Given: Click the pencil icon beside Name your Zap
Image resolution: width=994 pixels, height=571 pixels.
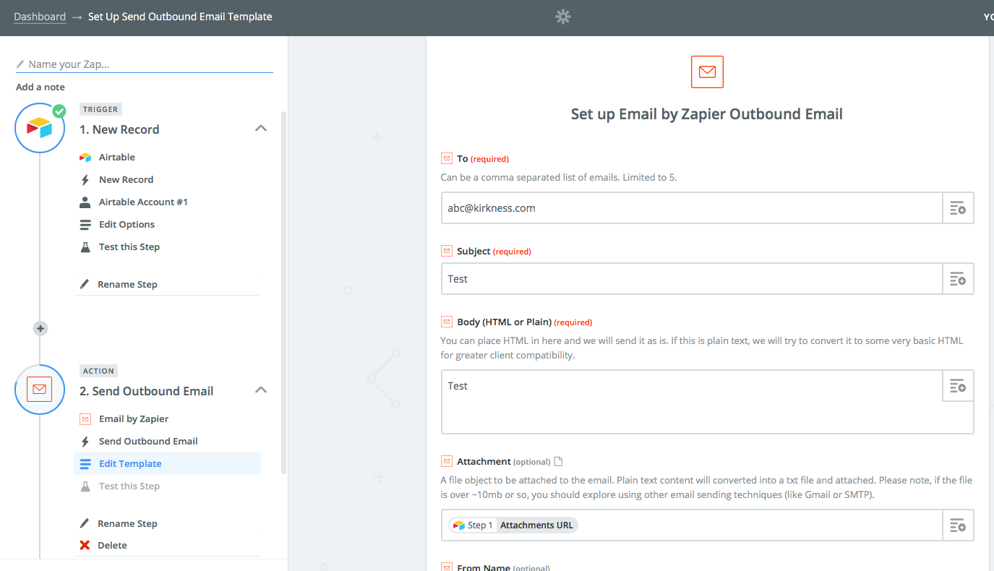Looking at the screenshot, I should [20, 64].
